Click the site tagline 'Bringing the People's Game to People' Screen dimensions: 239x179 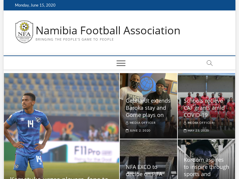tap(74, 39)
